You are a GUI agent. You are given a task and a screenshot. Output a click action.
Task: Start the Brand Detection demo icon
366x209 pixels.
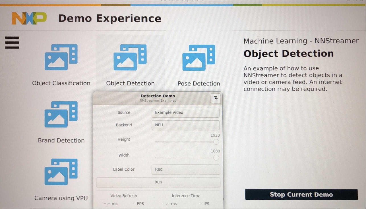61,114
